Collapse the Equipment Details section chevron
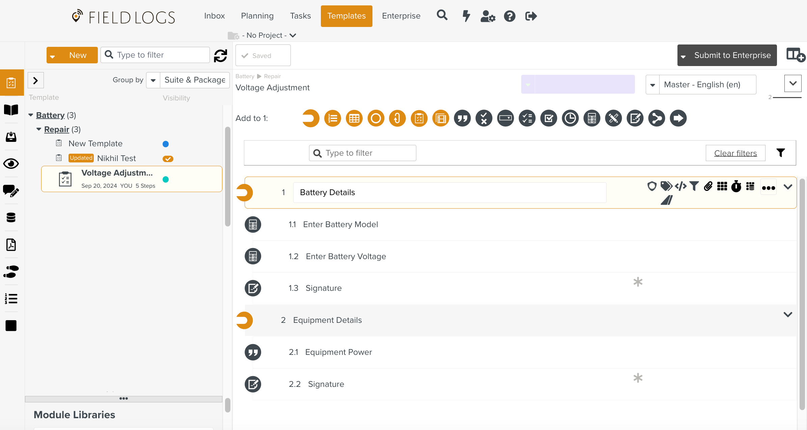 [787, 315]
